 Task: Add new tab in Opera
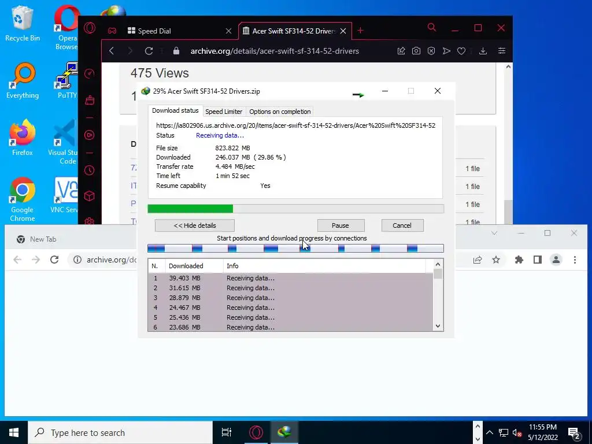(x=361, y=31)
